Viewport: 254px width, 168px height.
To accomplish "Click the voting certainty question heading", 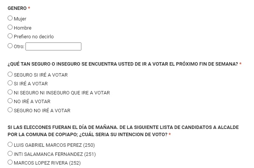I will [x=123, y=64].
